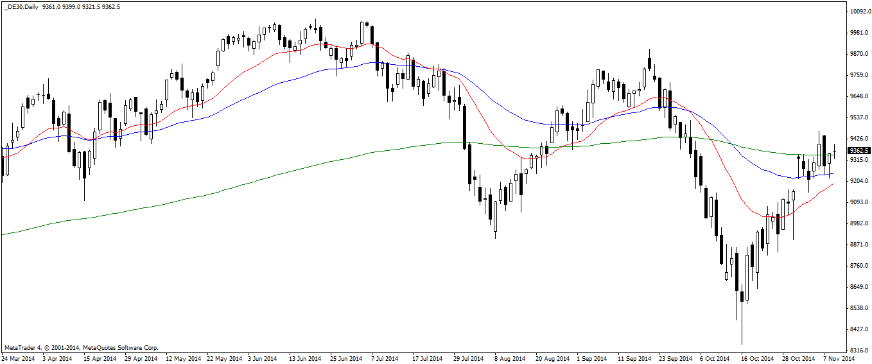Select the 8427.0 price level label
The width and height of the screenshot is (872, 364).
click(x=859, y=329)
